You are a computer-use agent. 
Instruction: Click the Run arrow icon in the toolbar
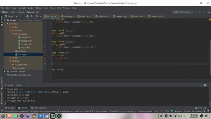point(196,12)
